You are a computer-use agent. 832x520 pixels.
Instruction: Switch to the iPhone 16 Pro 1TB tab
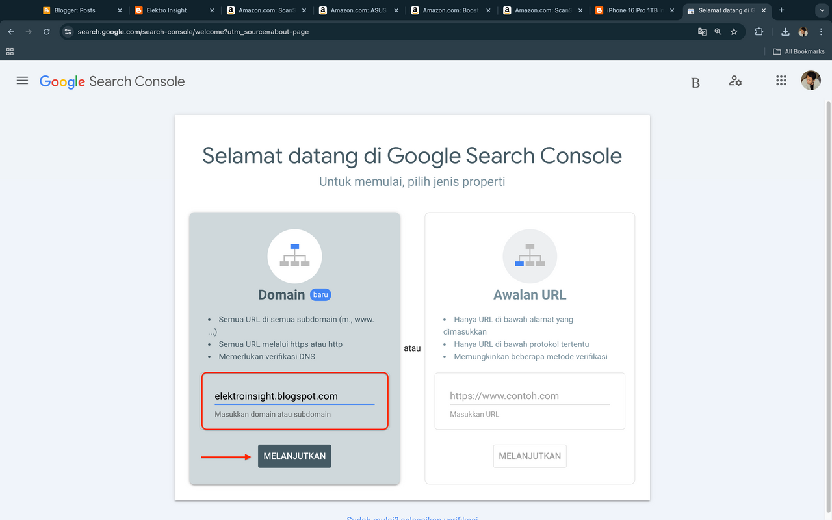tap(634, 10)
